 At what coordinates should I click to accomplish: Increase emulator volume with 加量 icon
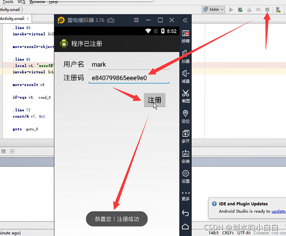pyautogui.click(x=185, y=56)
